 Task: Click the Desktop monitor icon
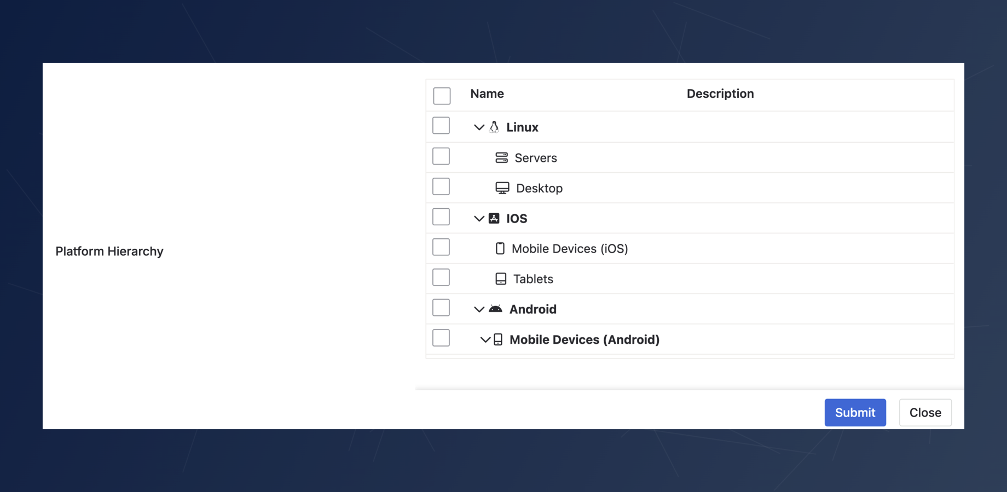tap(502, 188)
